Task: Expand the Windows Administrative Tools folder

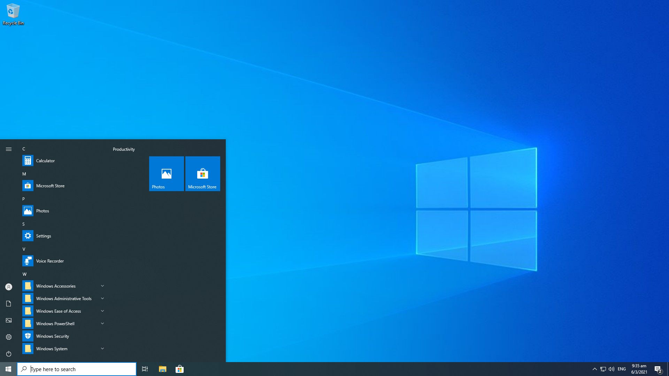Action: point(63,299)
